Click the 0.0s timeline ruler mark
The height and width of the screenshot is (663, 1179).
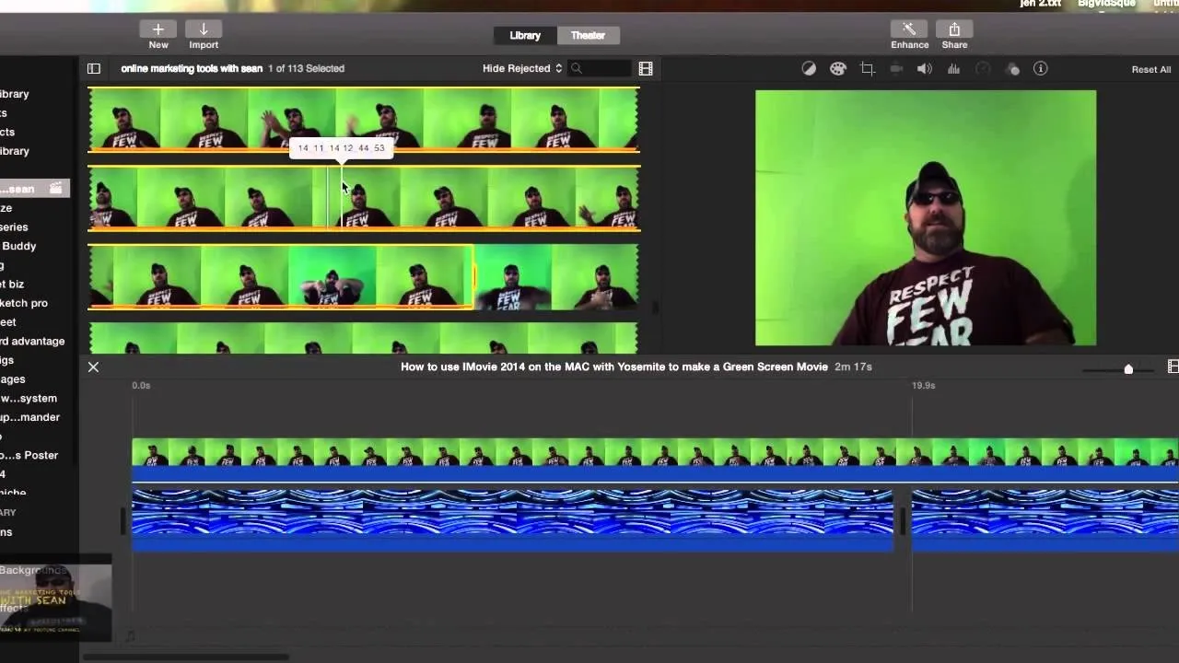click(141, 385)
